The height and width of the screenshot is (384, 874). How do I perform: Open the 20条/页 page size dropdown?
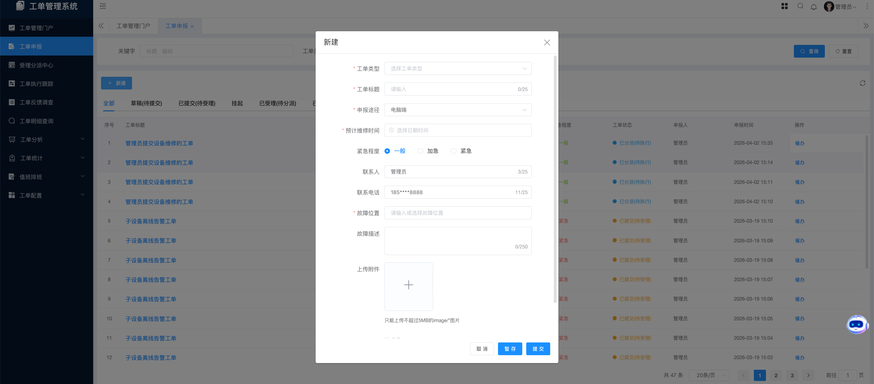[x=709, y=375]
